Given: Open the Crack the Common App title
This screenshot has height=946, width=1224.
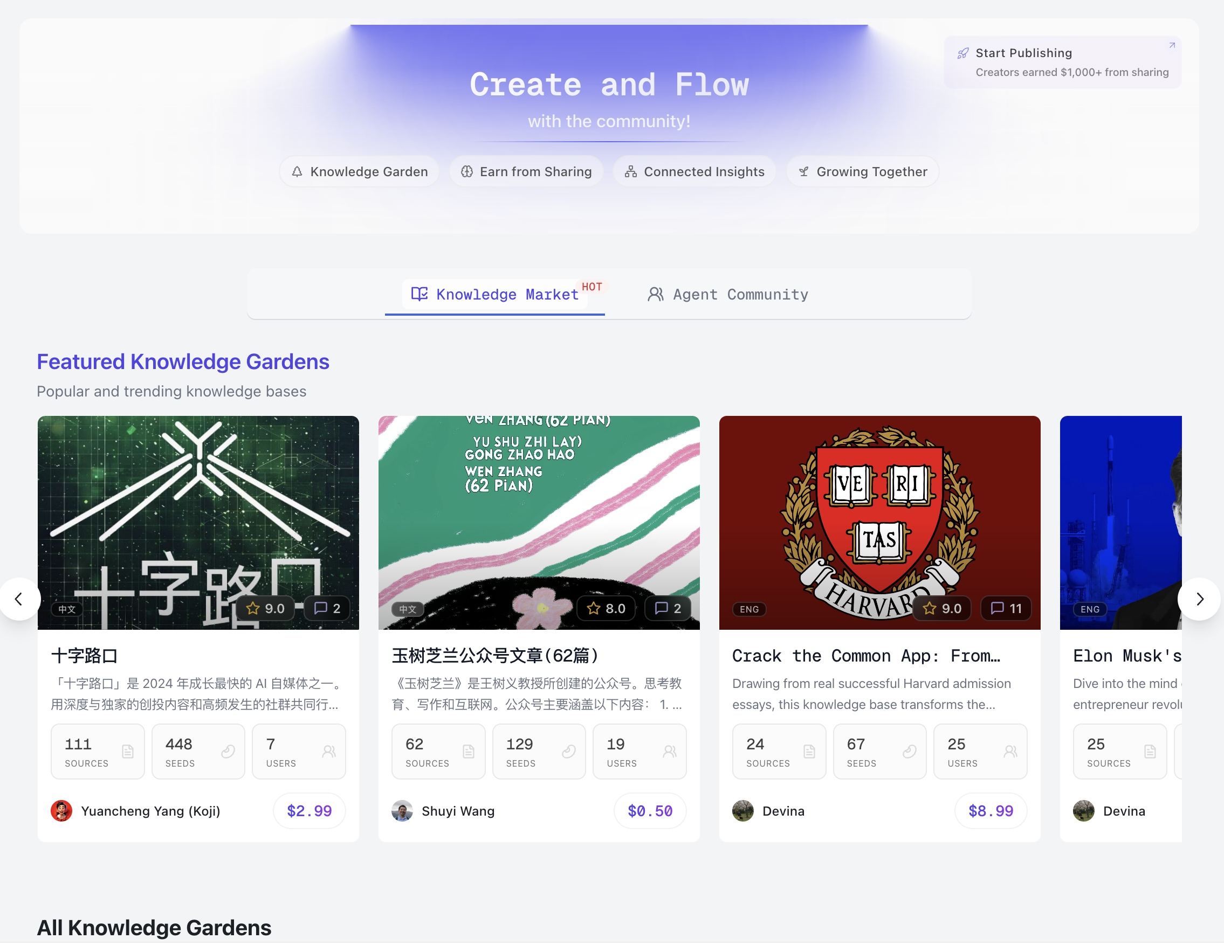Looking at the screenshot, I should pyautogui.click(x=866, y=656).
